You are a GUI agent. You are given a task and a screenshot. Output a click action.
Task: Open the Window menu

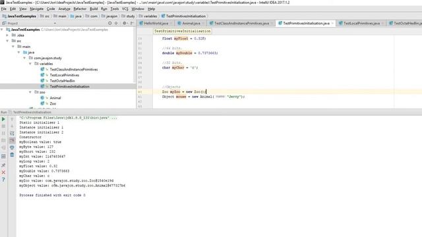click(138, 9)
